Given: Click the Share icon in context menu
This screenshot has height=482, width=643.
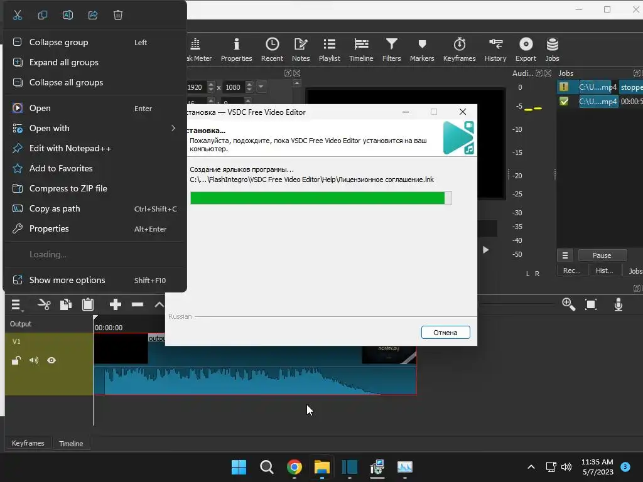Looking at the screenshot, I should pos(93,15).
